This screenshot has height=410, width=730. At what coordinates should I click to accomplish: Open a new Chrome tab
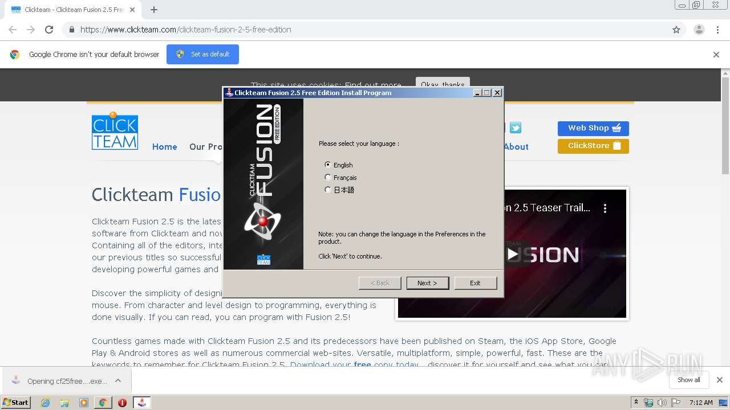[154, 10]
